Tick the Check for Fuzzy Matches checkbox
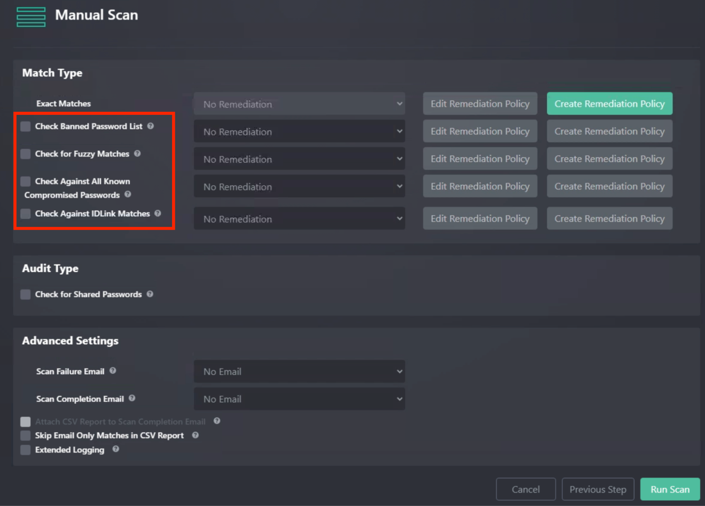This screenshot has height=506, width=705. pyautogui.click(x=25, y=154)
